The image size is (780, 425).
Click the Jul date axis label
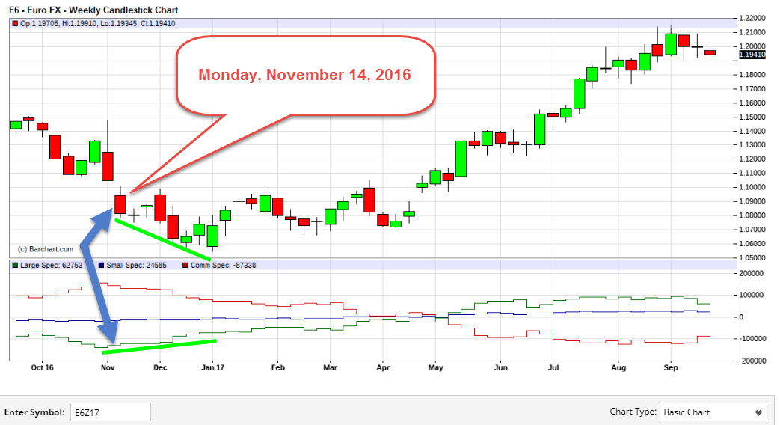pyautogui.click(x=553, y=367)
